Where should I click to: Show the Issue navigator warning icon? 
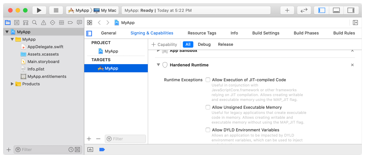[x=43, y=23]
